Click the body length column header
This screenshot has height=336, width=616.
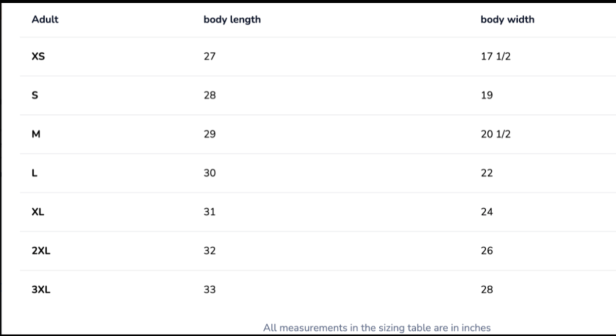coord(232,19)
